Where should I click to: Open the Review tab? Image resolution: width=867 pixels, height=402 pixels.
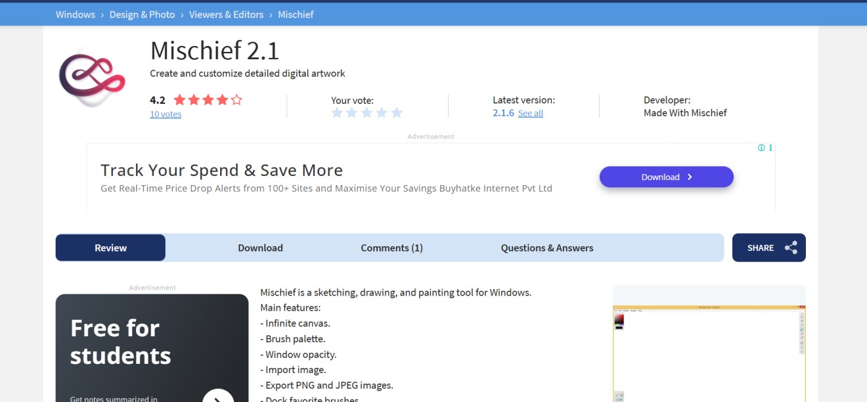point(110,248)
